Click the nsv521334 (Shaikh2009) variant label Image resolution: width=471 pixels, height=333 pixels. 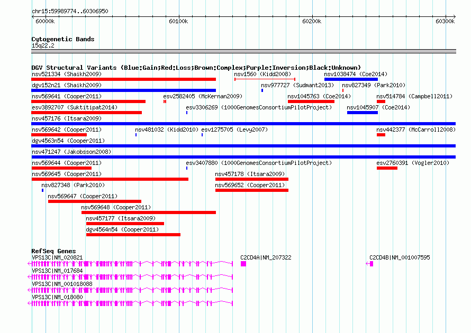click(x=67, y=74)
